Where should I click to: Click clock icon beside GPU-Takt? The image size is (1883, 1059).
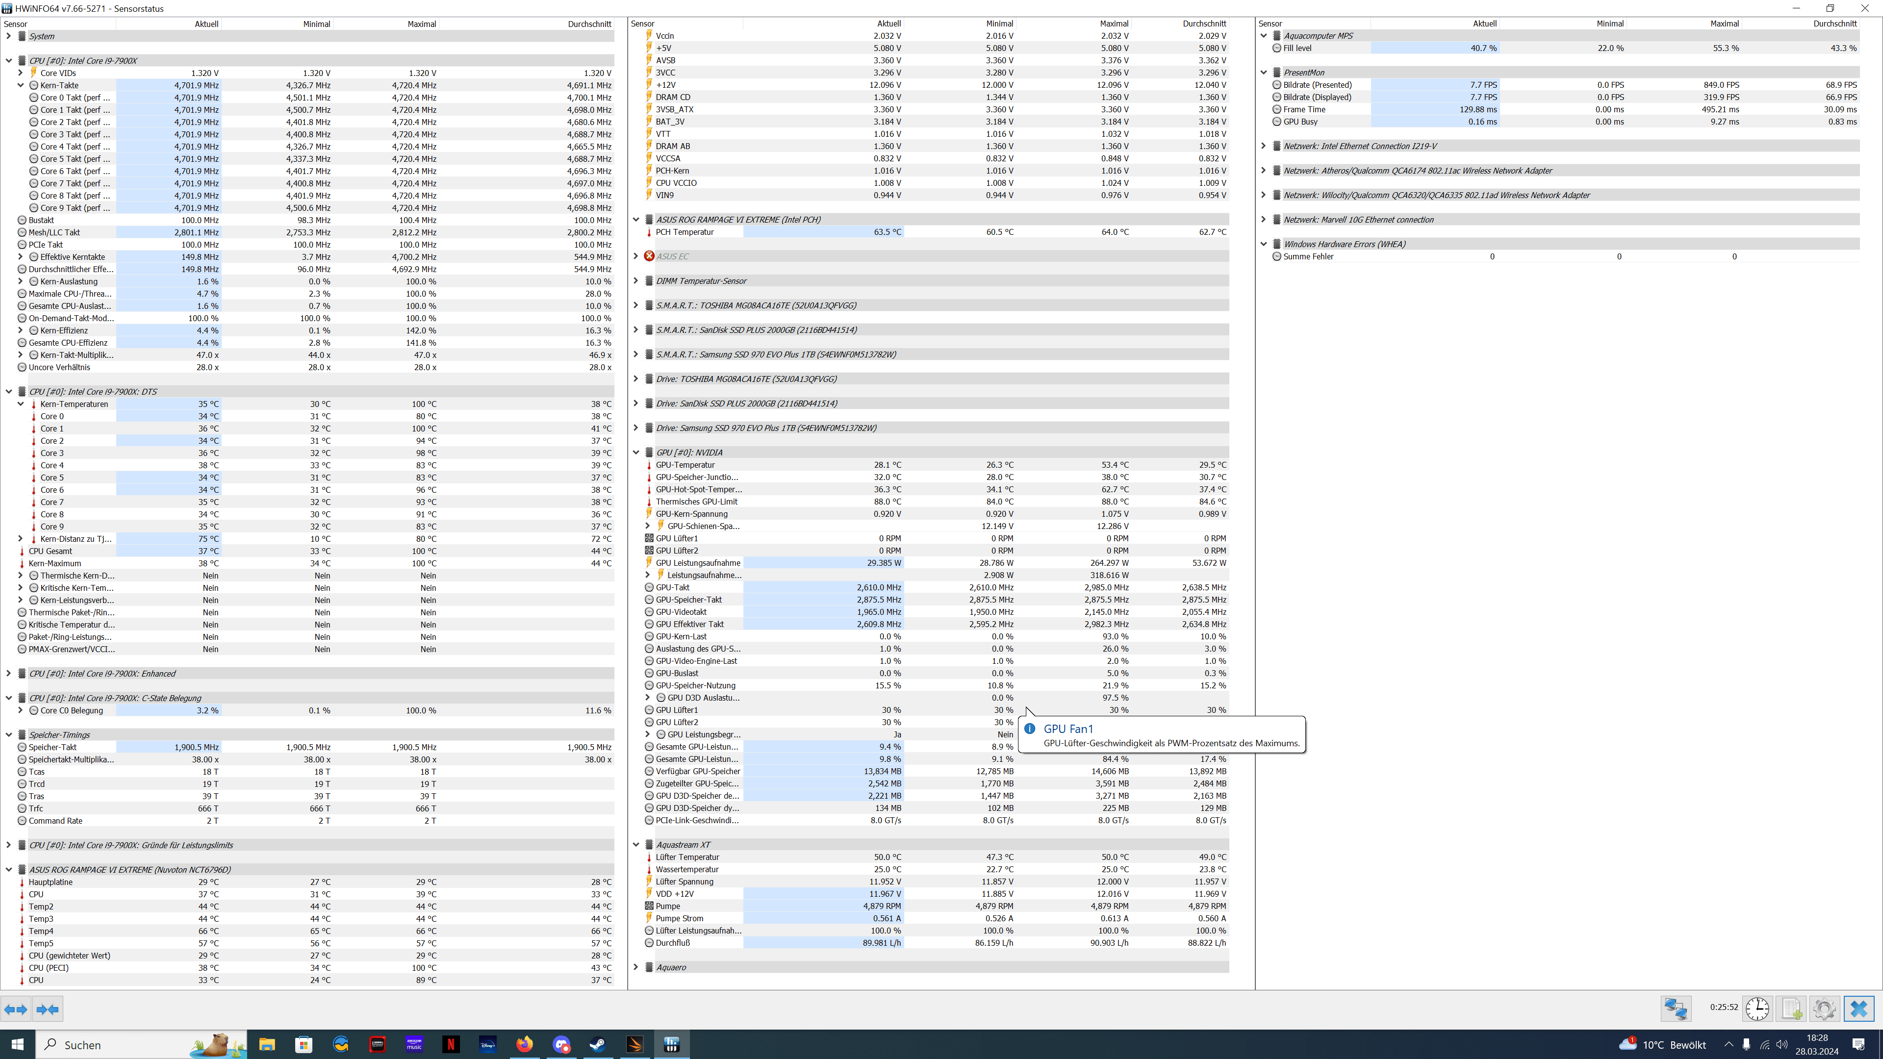coord(649,588)
